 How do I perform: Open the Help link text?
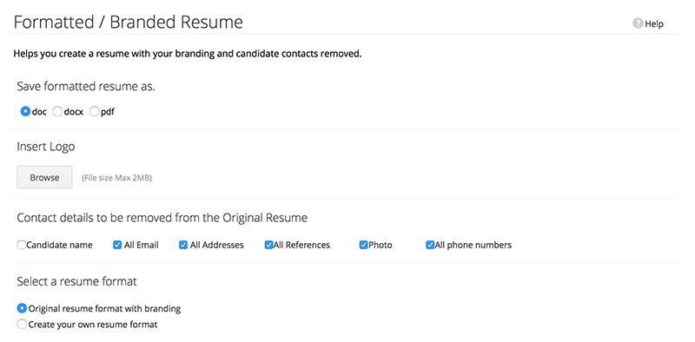pyautogui.click(x=654, y=24)
